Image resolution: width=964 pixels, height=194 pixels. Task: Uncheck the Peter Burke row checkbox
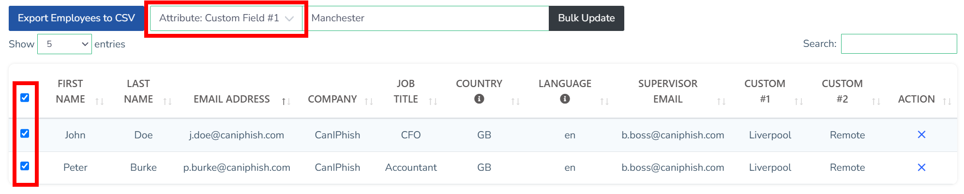pyautogui.click(x=25, y=166)
